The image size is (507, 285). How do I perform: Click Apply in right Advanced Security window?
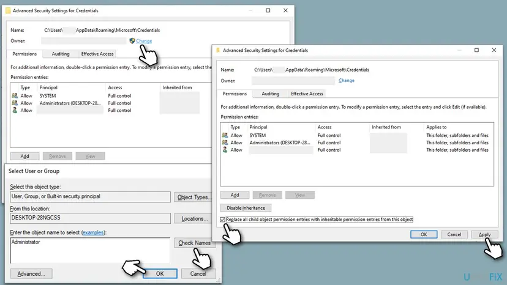[x=484, y=235]
